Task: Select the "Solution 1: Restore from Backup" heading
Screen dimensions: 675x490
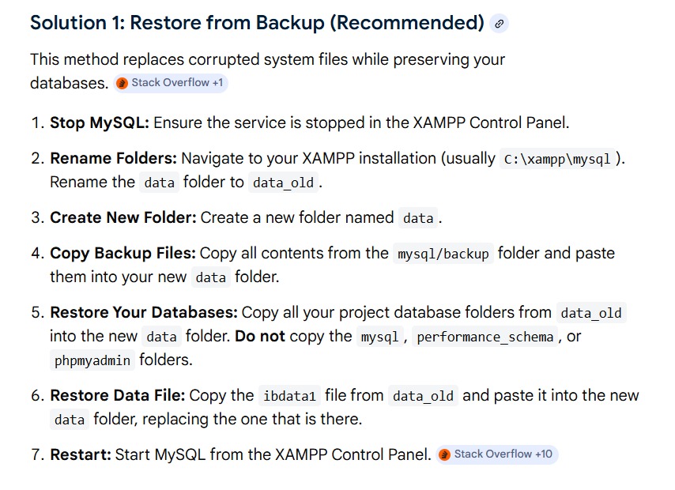Action: [257, 22]
